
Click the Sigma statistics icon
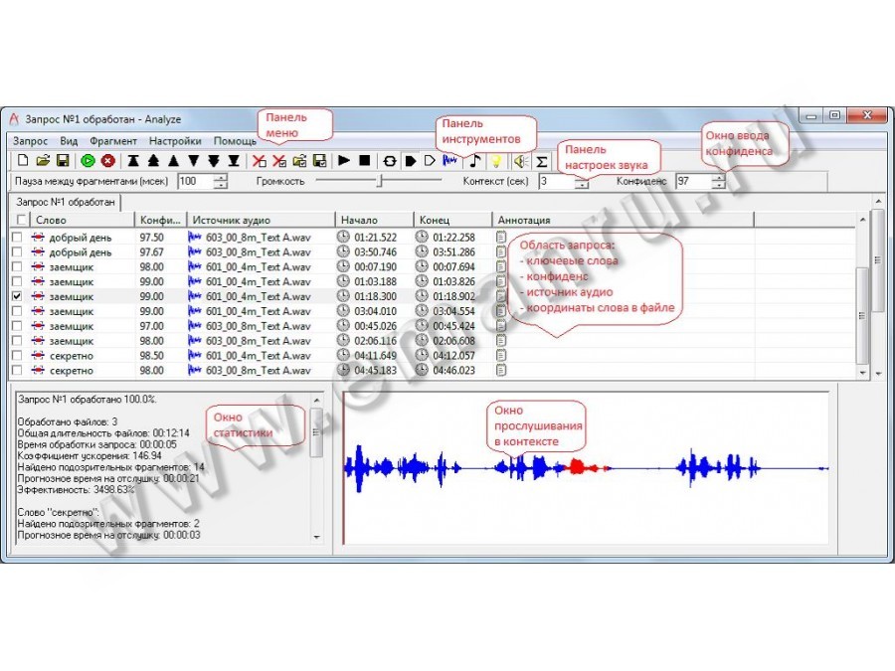(x=542, y=161)
